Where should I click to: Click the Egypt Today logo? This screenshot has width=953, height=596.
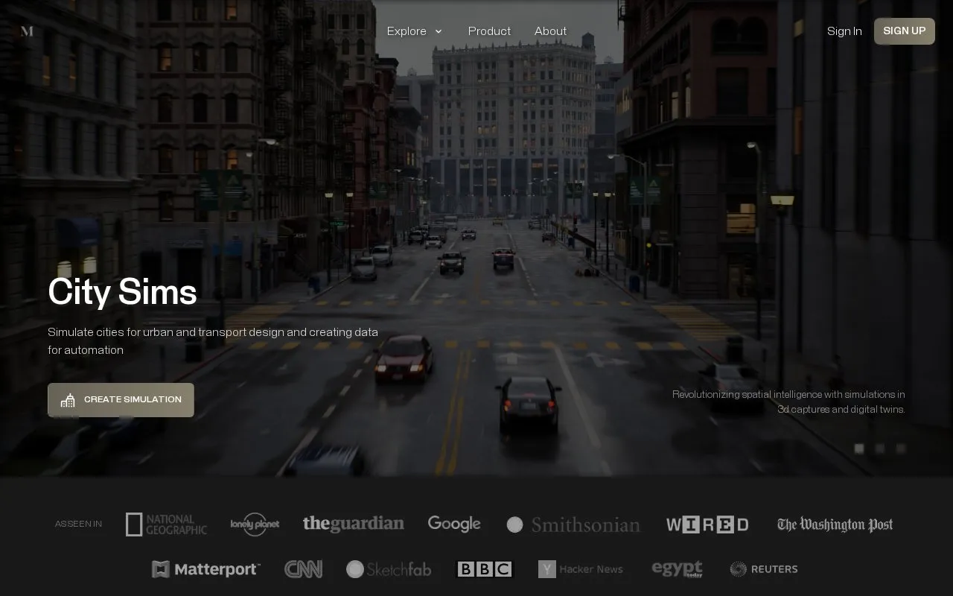point(677,568)
